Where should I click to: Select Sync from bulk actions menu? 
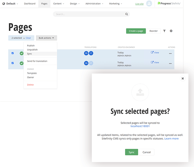[30, 54]
